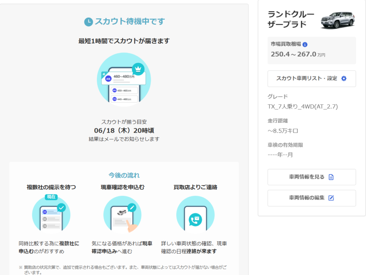Open the スカウト車両リスト・設定 button
The height and width of the screenshot is (275, 366).
click(312, 79)
